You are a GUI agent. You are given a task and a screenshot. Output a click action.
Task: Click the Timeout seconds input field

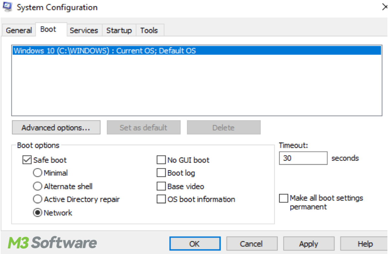click(x=303, y=158)
